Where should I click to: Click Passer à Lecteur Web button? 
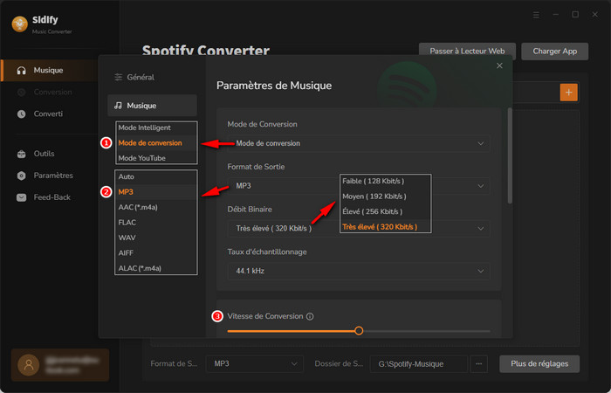click(467, 52)
